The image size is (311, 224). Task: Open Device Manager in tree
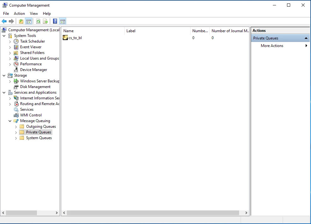tap(33, 70)
